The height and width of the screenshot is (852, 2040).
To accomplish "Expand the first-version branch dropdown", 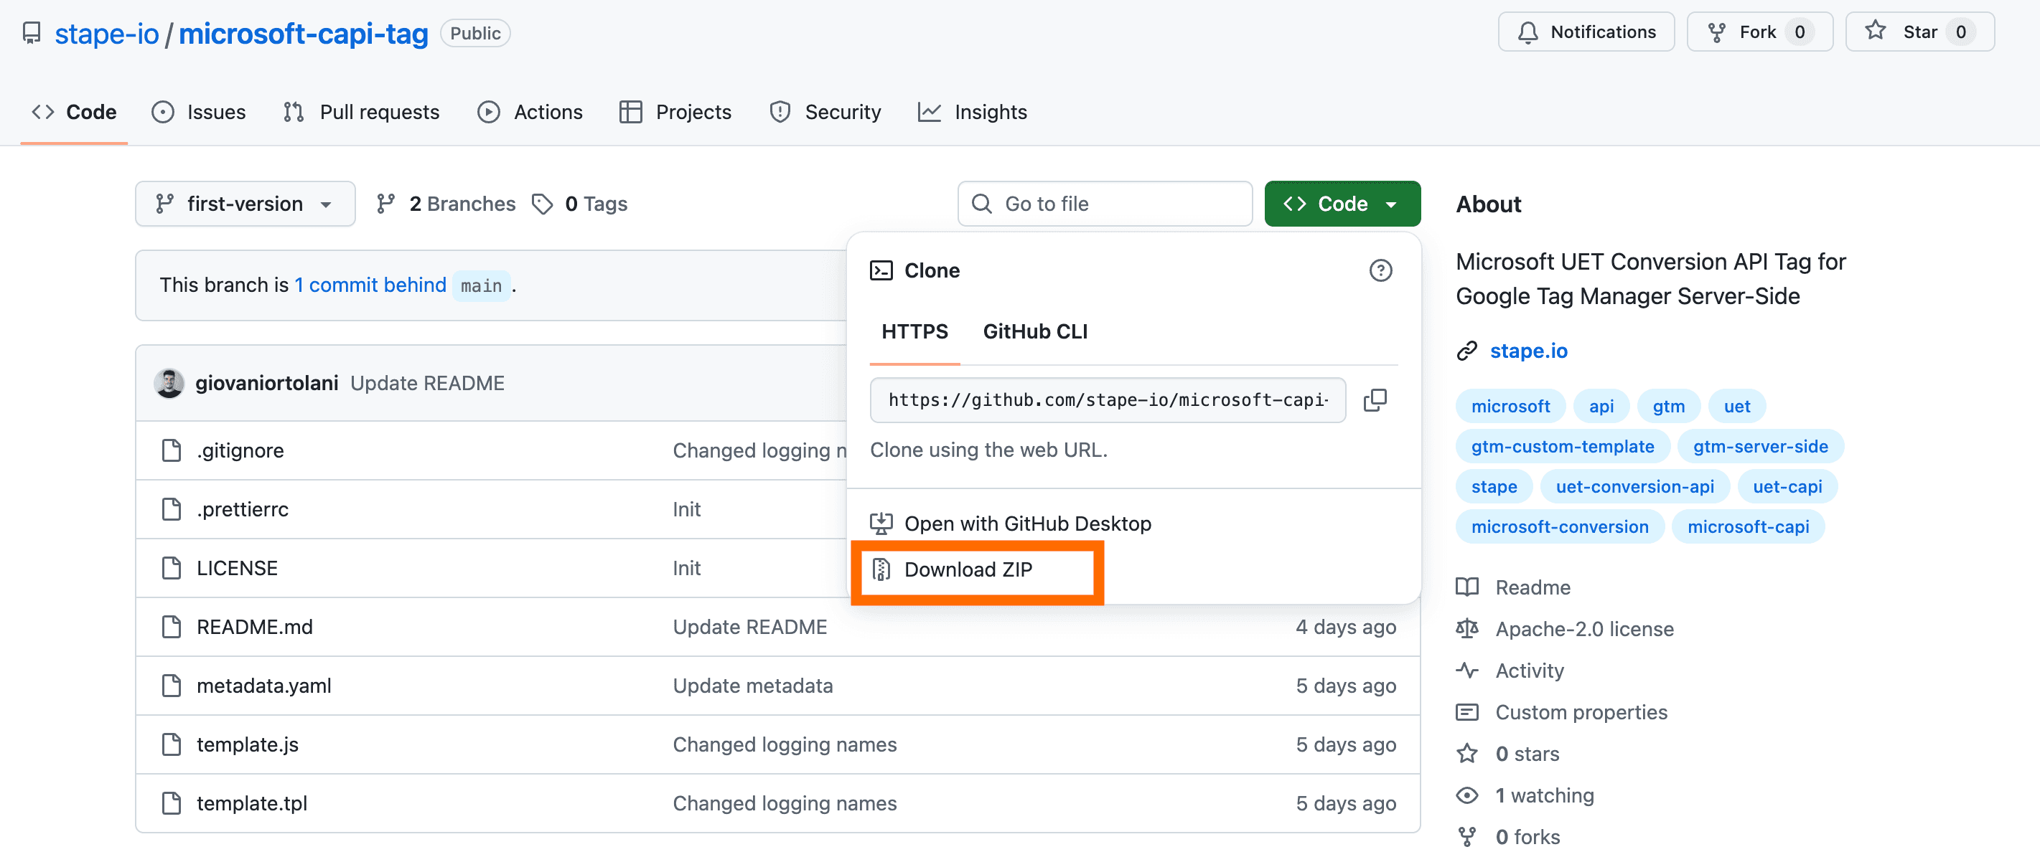I will click(x=245, y=204).
